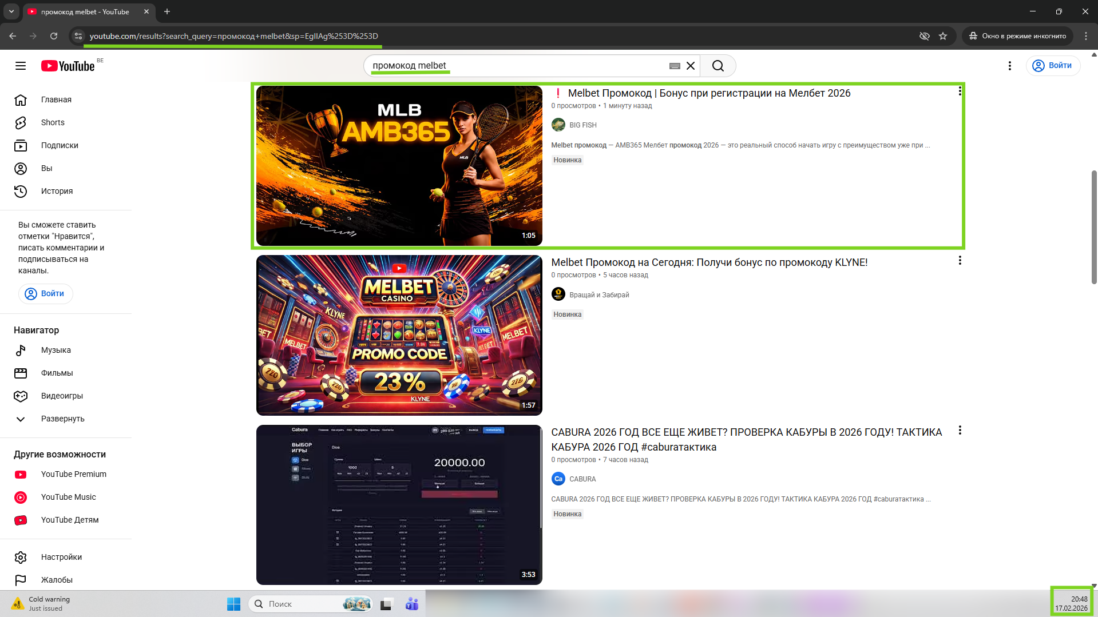
Task: Open three-dot menu for Melbet Бонус при регистрации video
Action: (960, 91)
